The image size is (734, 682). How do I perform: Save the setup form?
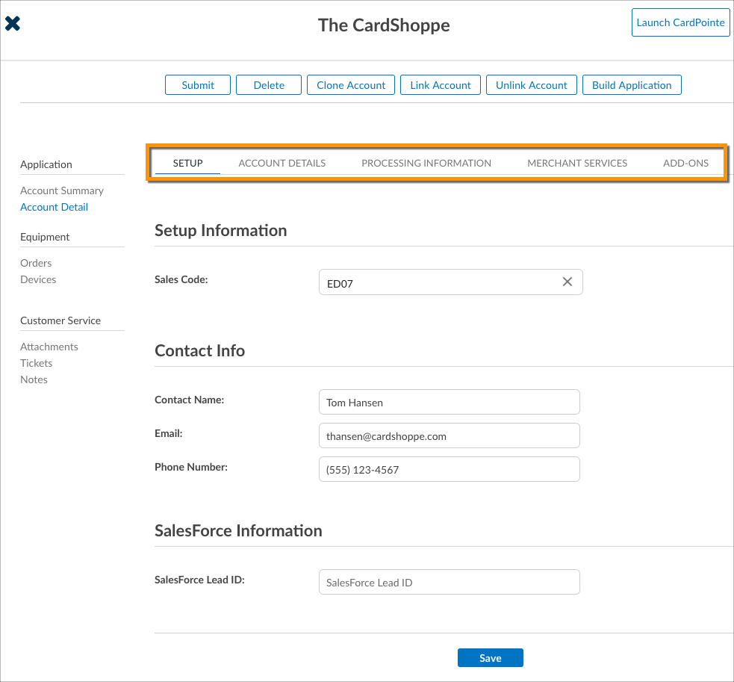[490, 658]
